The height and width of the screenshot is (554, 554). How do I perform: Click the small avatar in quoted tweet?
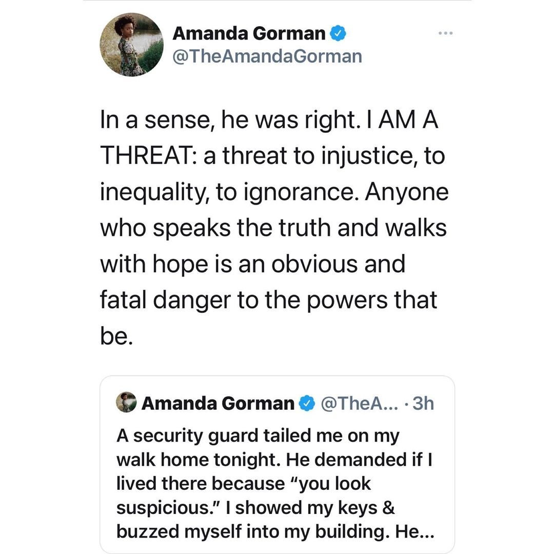click(126, 402)
